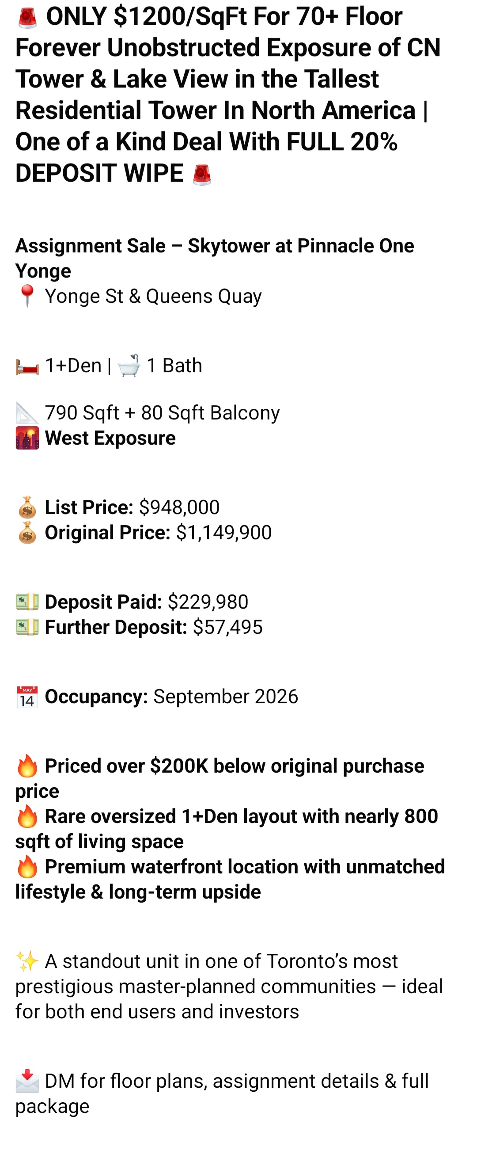The width and height of the screenshot is (477, 1162).
Task: Click the fire emoji beside Priced over $200K
Action: tap(27, 766)
